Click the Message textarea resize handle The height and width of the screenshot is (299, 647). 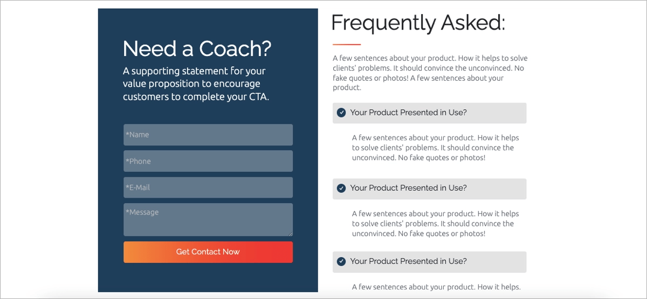(x=291, y=234)
